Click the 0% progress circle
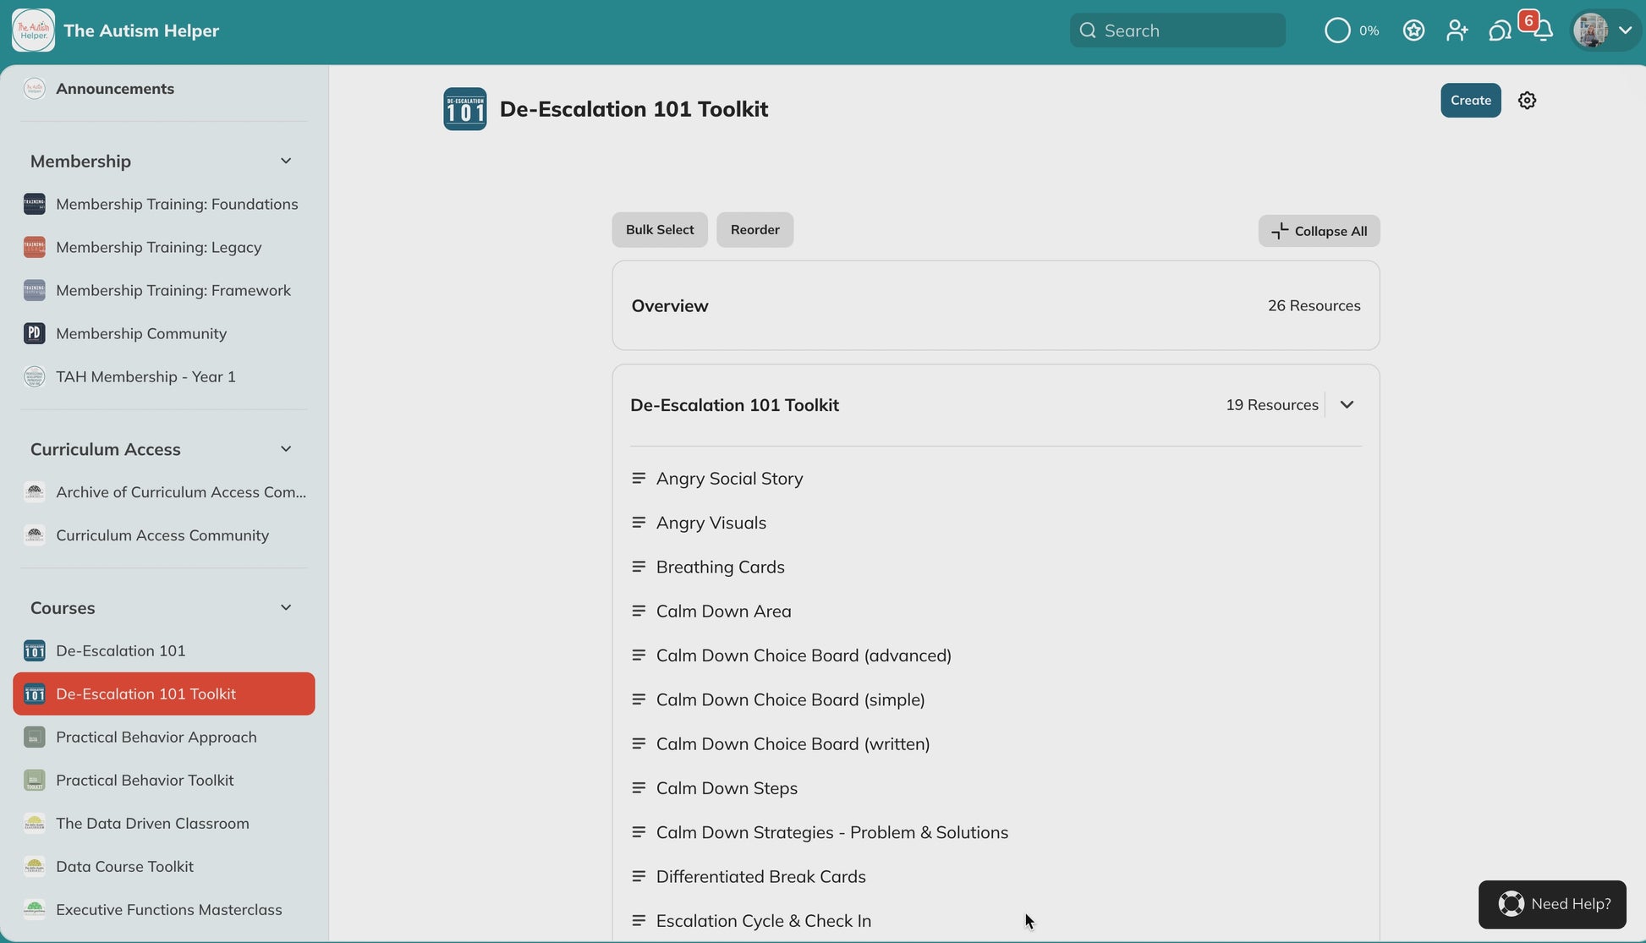 coord(1337,31)
